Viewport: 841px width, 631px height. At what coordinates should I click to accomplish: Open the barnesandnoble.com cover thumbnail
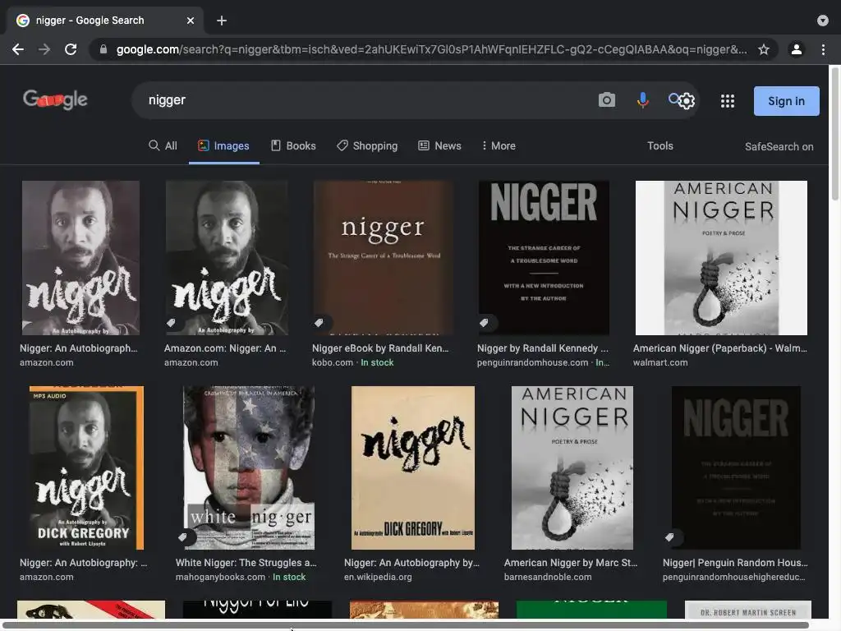pyautogui.click(x=572, y=467)
